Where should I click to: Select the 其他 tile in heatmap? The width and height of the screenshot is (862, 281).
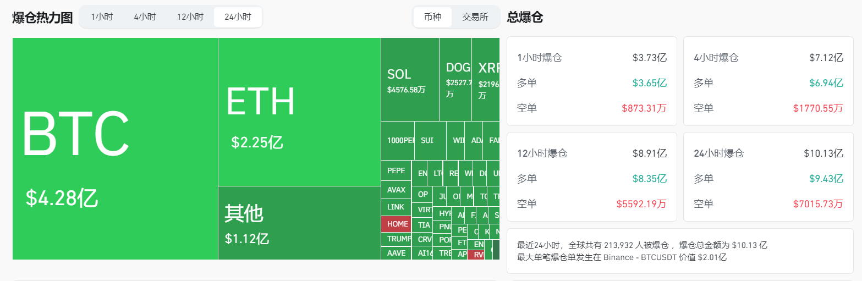coord(299,223)
